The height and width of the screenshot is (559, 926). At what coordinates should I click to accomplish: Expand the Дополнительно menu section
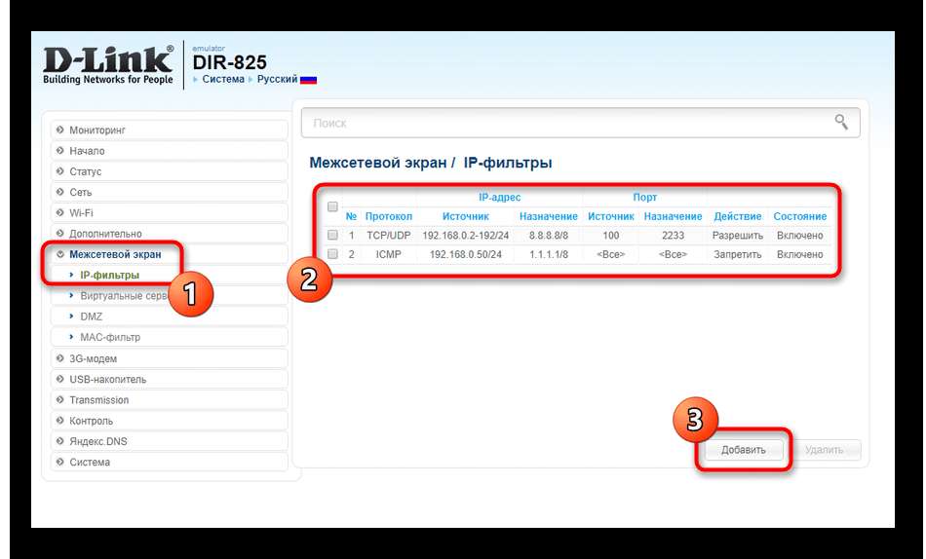pos(170,233)
